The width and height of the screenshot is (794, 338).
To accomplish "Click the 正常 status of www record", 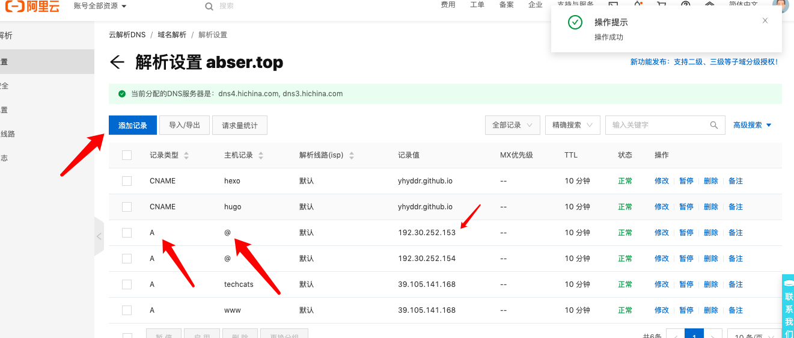I will (625, 310).
